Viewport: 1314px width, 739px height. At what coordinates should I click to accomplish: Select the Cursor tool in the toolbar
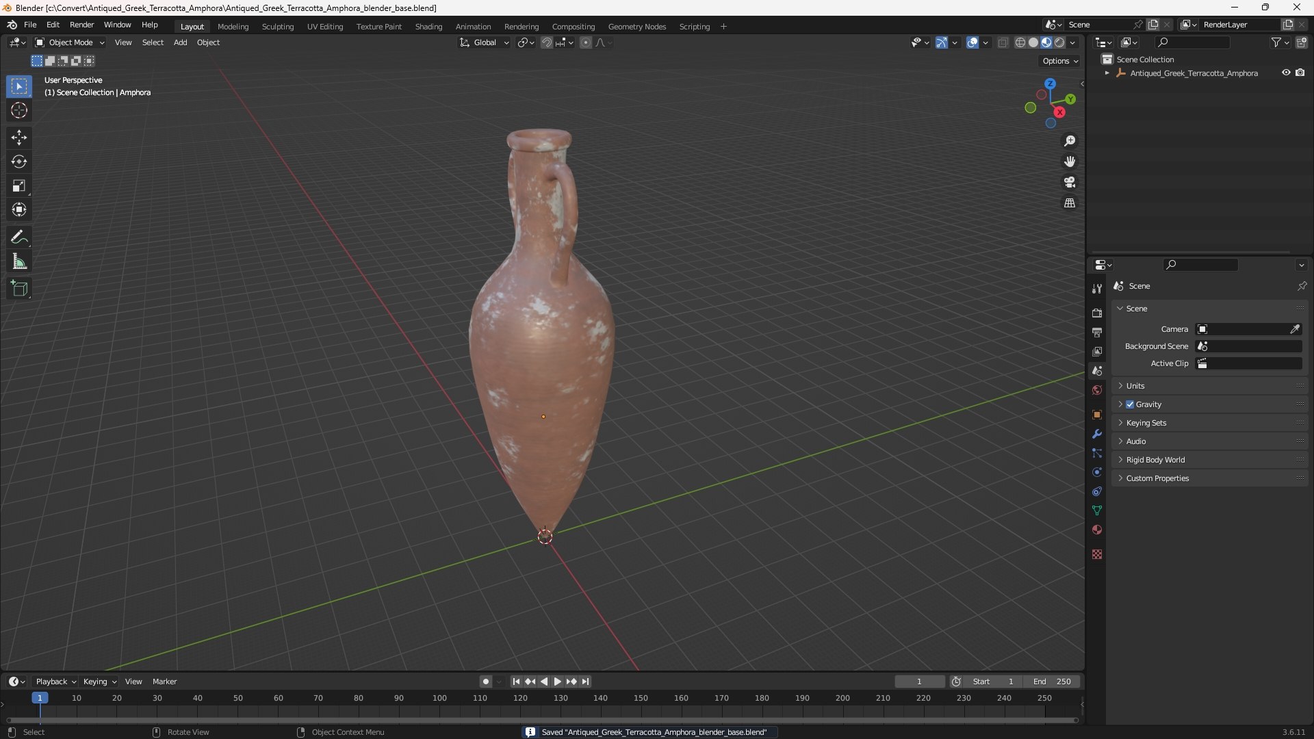[x=19, y=110]
